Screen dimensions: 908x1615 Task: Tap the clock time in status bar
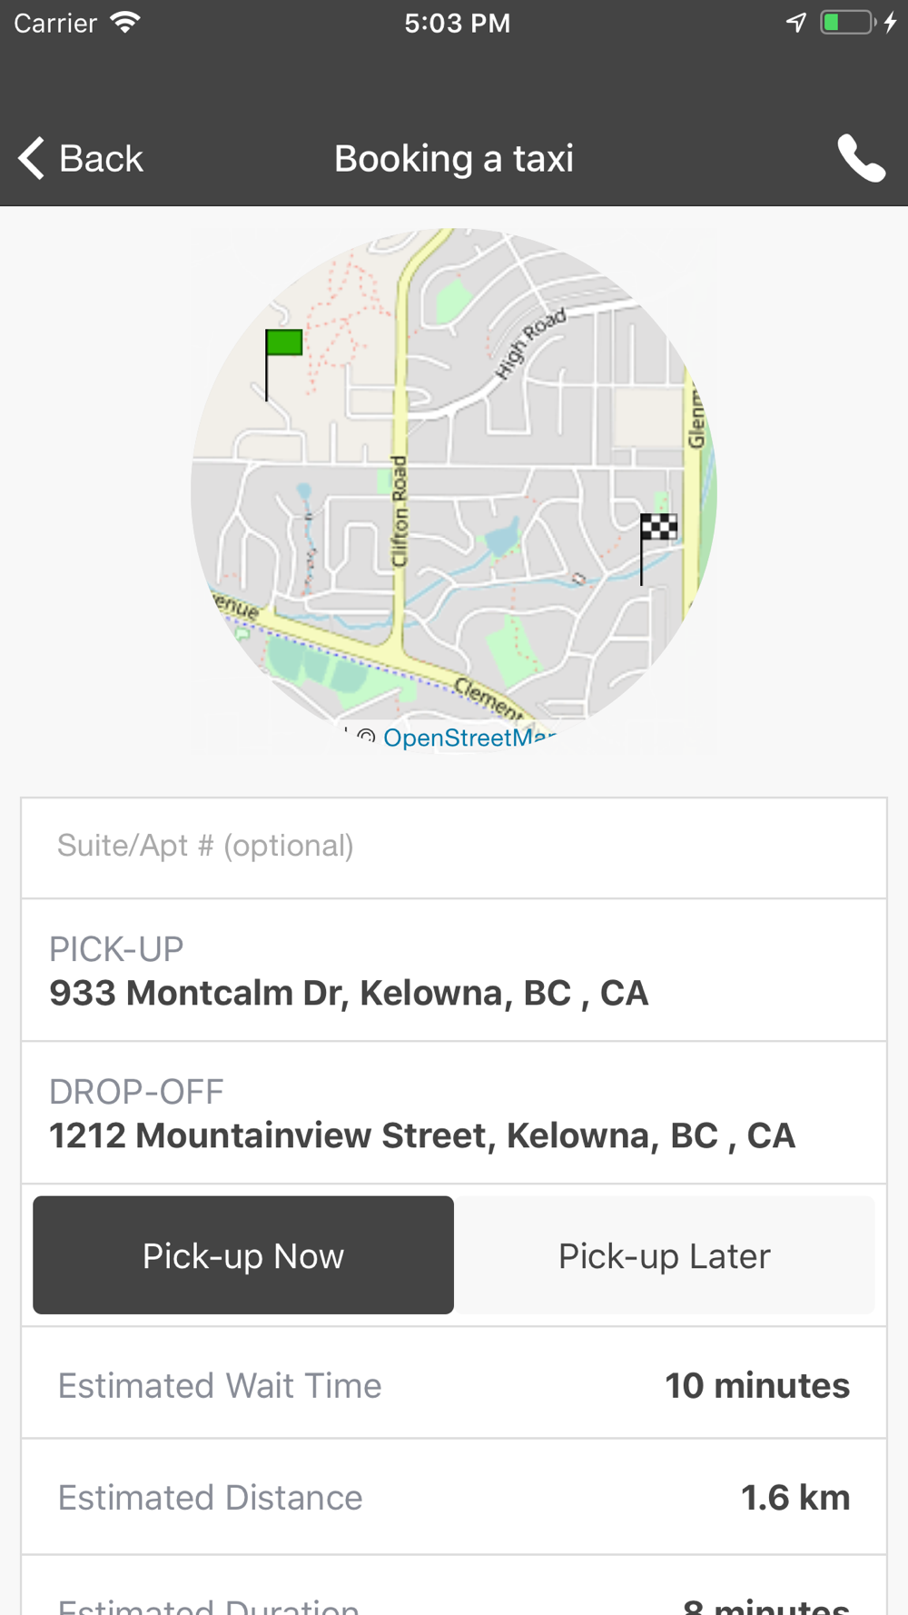457,23
